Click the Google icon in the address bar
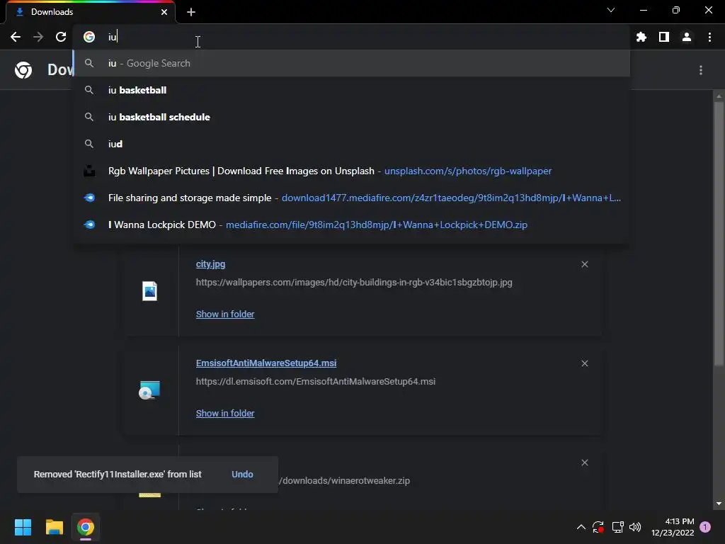The image size is (725, 544). 89,37
